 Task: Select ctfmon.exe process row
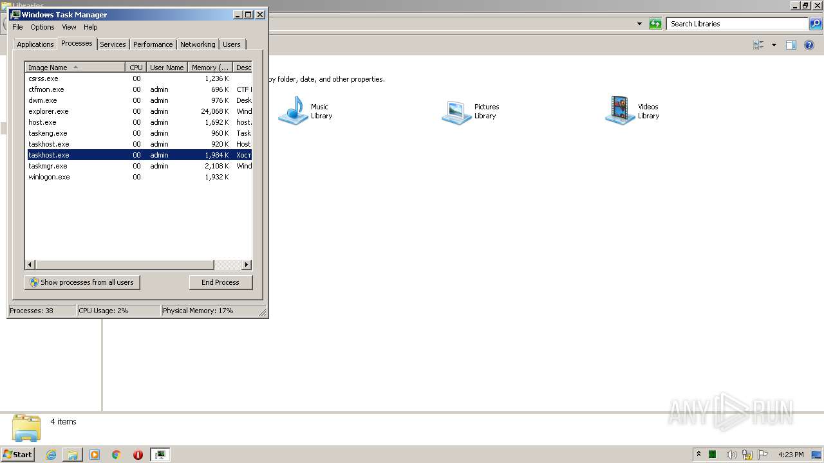click(138, 89)
